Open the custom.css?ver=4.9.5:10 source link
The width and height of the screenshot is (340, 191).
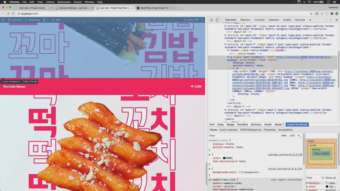285,155
